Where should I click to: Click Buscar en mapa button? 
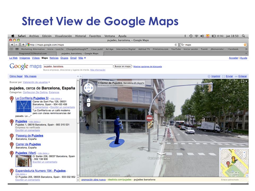coord(123,66)
